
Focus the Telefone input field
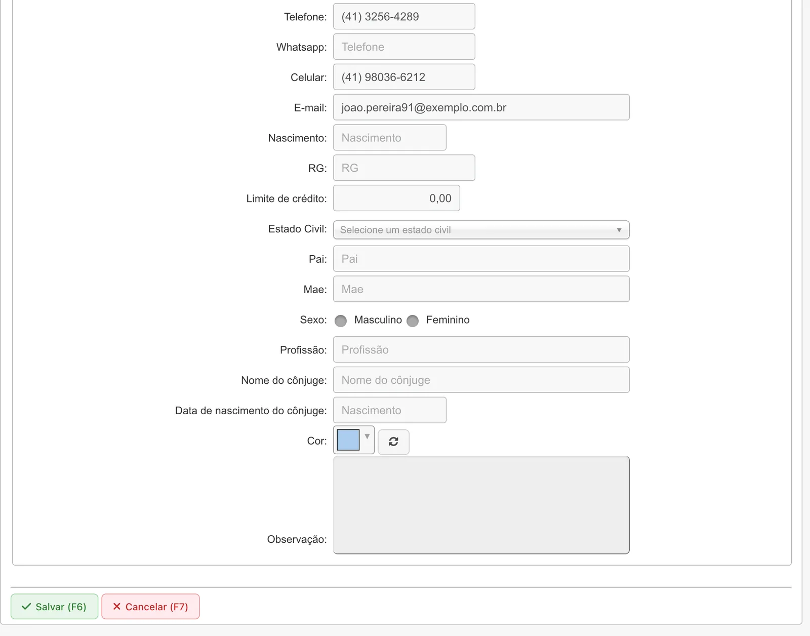(x=404, y=17)
